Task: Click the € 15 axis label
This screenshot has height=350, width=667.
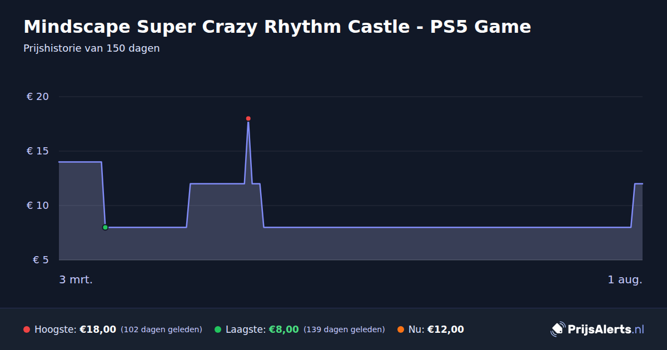Action: pyautogui.click(x=38, y=151)
